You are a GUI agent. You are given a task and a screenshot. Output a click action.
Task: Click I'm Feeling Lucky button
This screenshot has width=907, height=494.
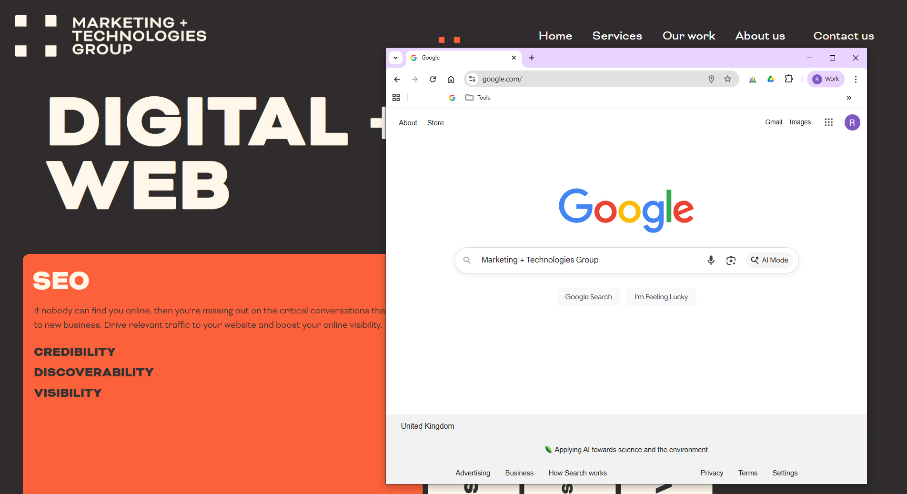[661, 297]
